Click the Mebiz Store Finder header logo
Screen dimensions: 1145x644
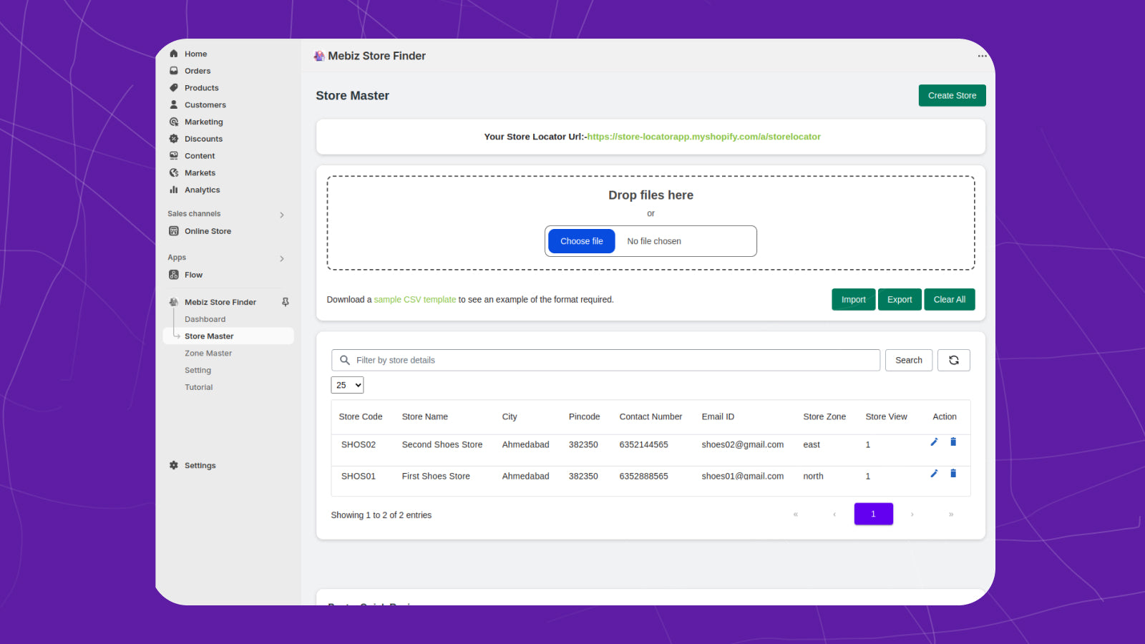point(319,56)
